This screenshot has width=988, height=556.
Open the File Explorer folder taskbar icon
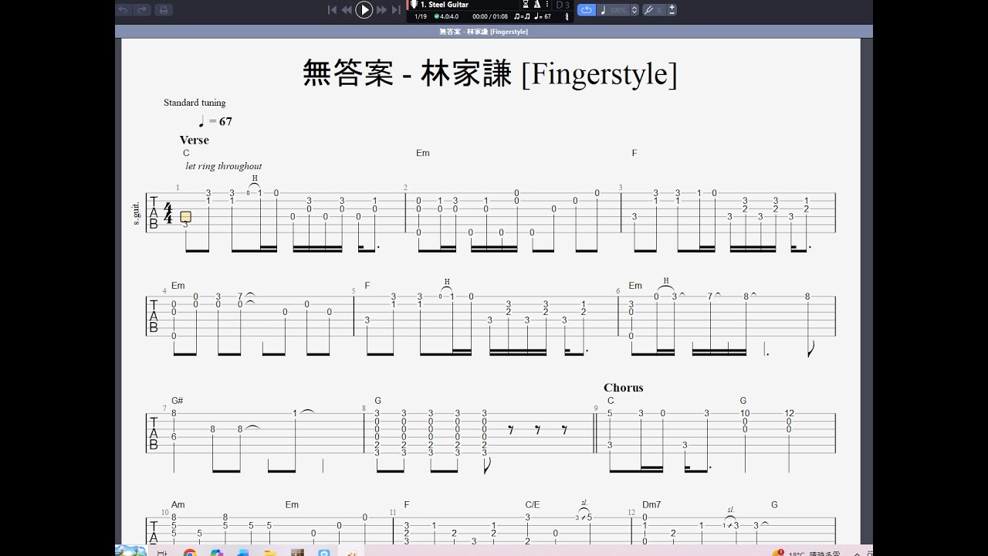tap(270, 553)
